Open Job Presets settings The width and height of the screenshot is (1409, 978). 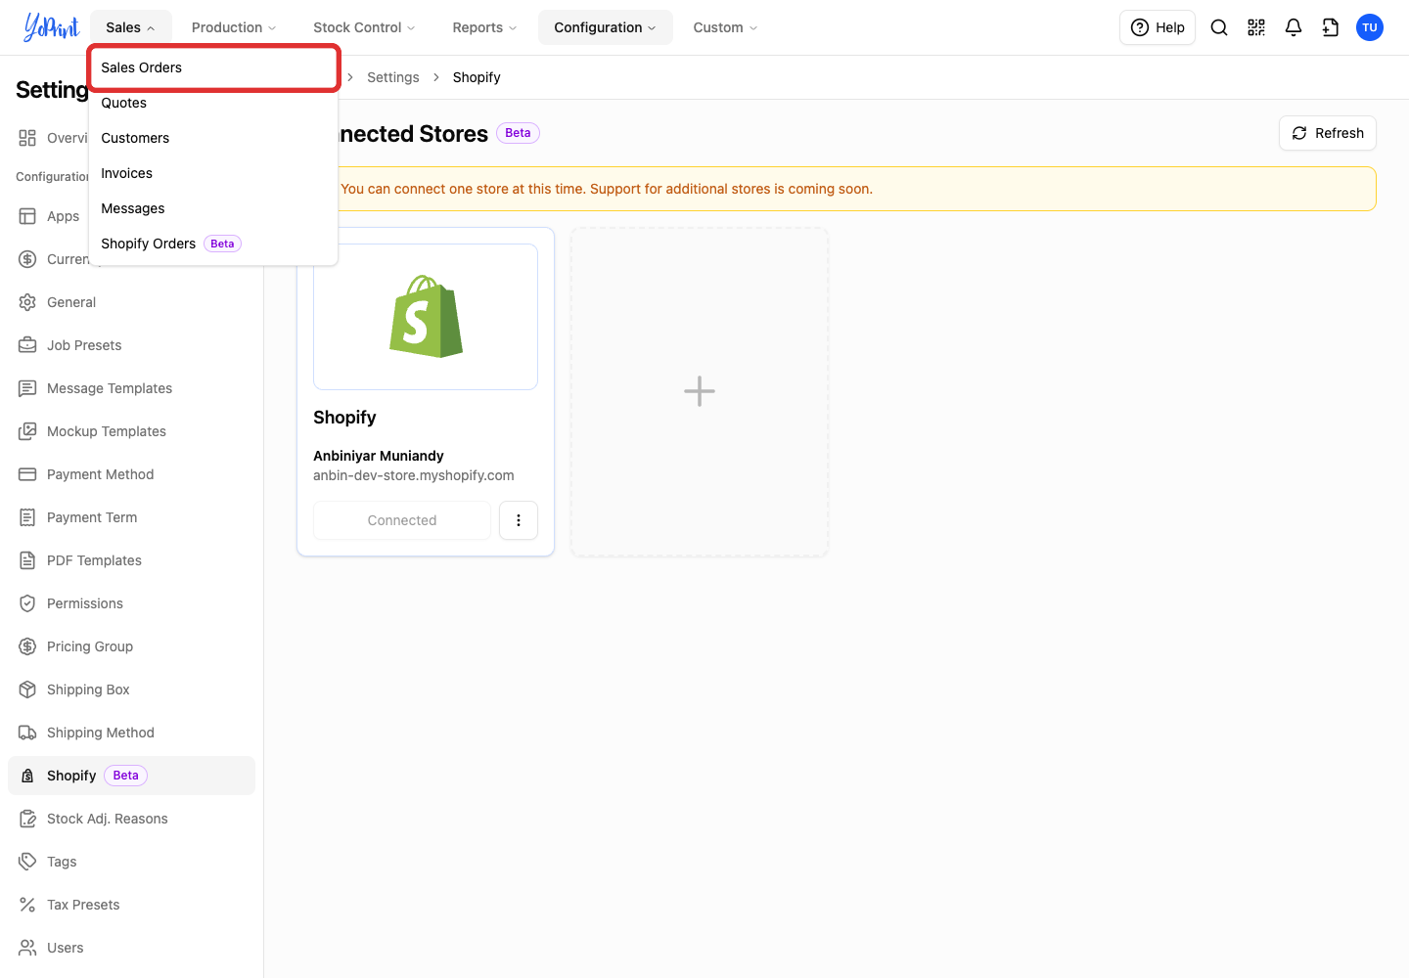(x=131, y=345)
